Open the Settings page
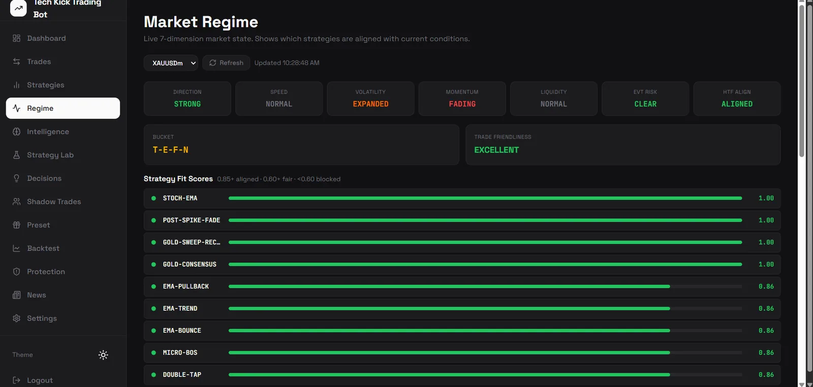Screen dimensions: 813x387 [x=63, y=318]
